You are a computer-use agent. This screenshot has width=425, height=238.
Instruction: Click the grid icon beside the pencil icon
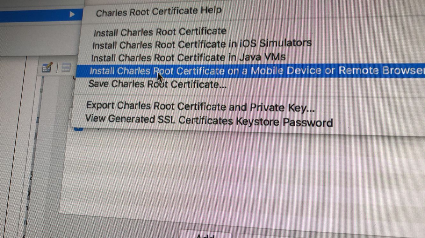(x=66, y=67)
